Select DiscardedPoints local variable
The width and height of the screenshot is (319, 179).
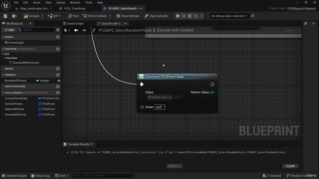point(15,115)
